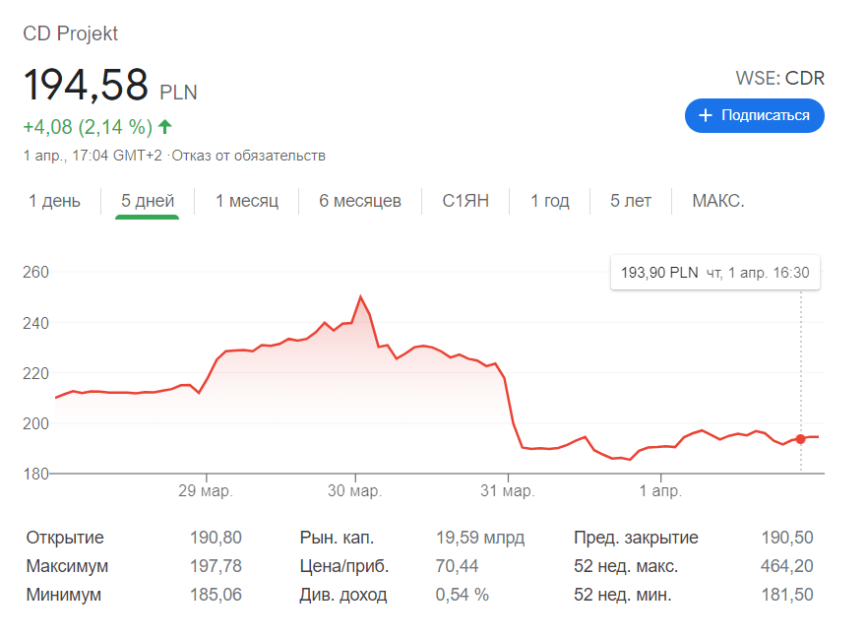The height and width of the screenshot is (639, 867).
Task: Click the WSE: CDR ticker label
Action: (779, 78)
